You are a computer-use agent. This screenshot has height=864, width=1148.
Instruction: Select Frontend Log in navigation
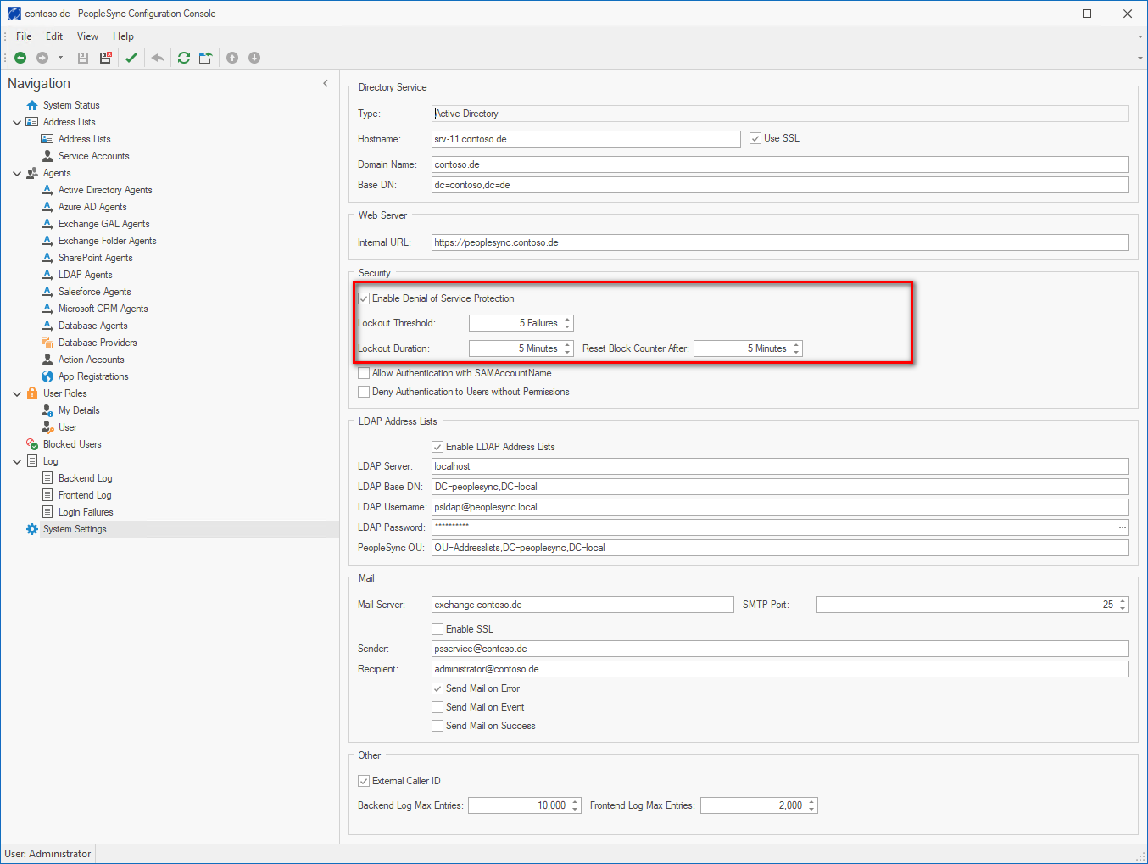tap(85, 495)
